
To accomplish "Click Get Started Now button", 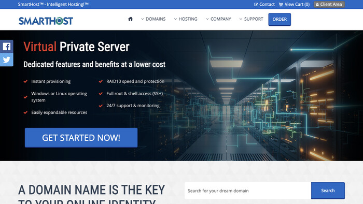I will [x=81, y=138].
